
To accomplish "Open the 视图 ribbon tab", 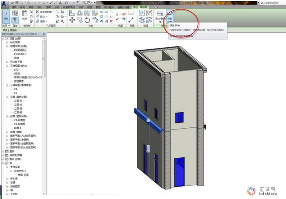I will [x=90, y=7].
